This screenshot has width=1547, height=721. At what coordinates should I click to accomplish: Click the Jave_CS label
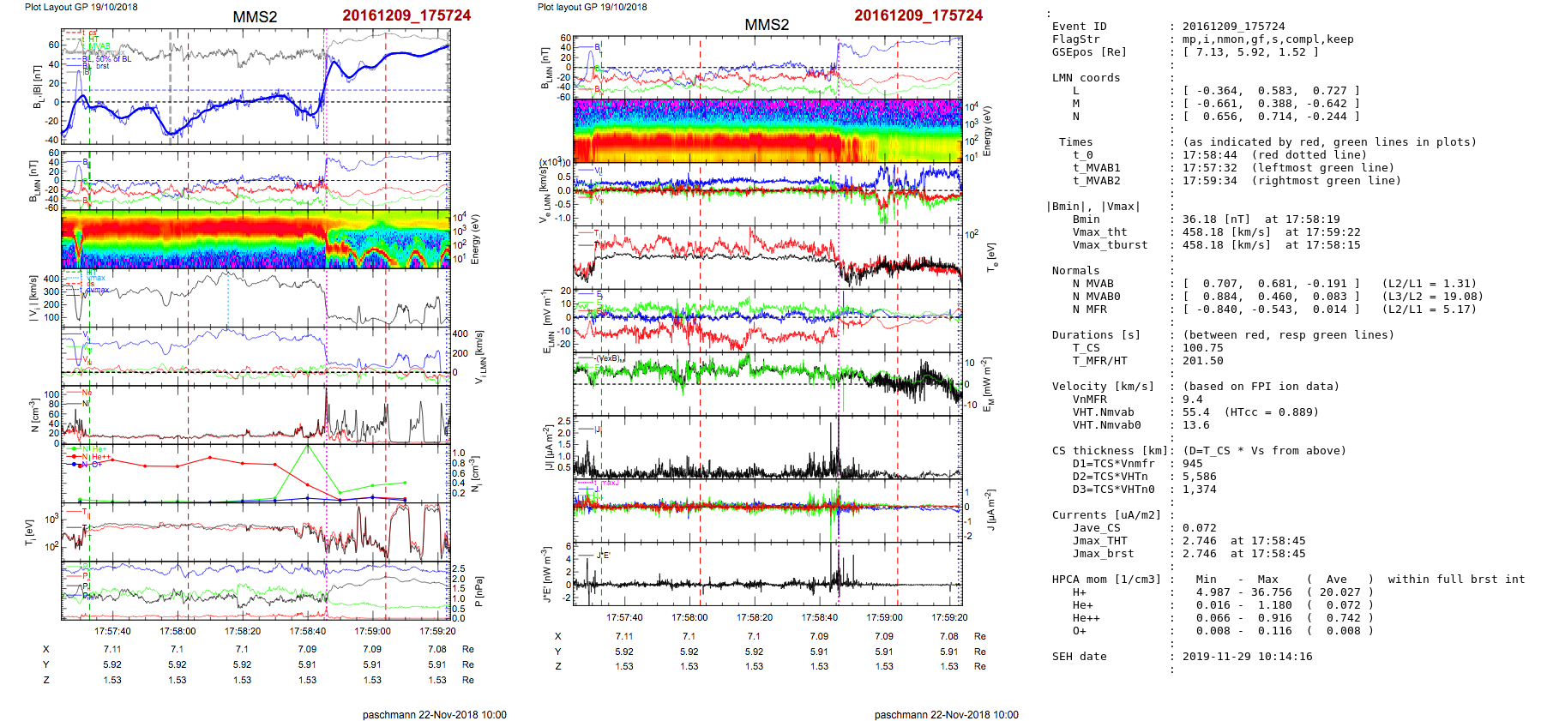1097,528
